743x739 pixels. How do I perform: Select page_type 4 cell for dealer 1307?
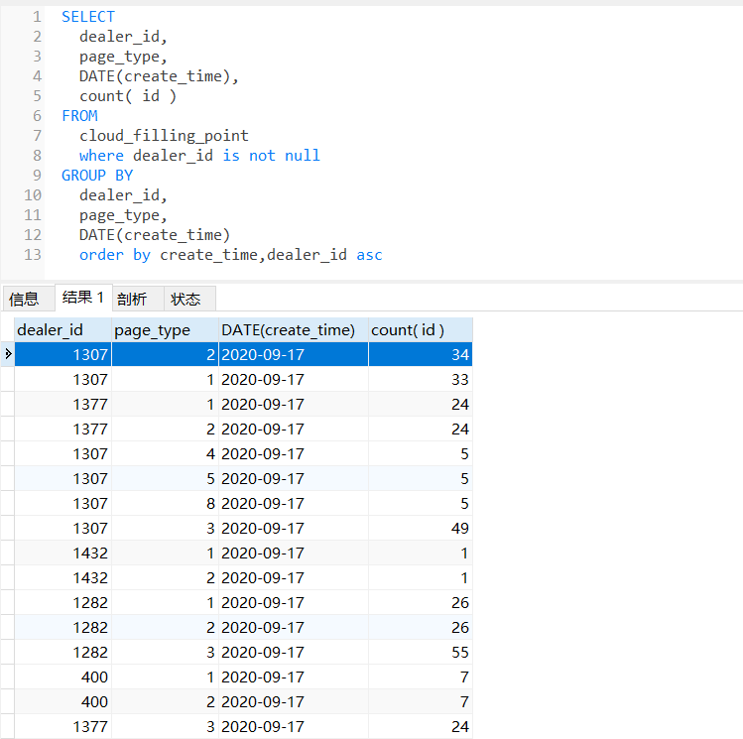pyautogui.click(x=165, y=454)
